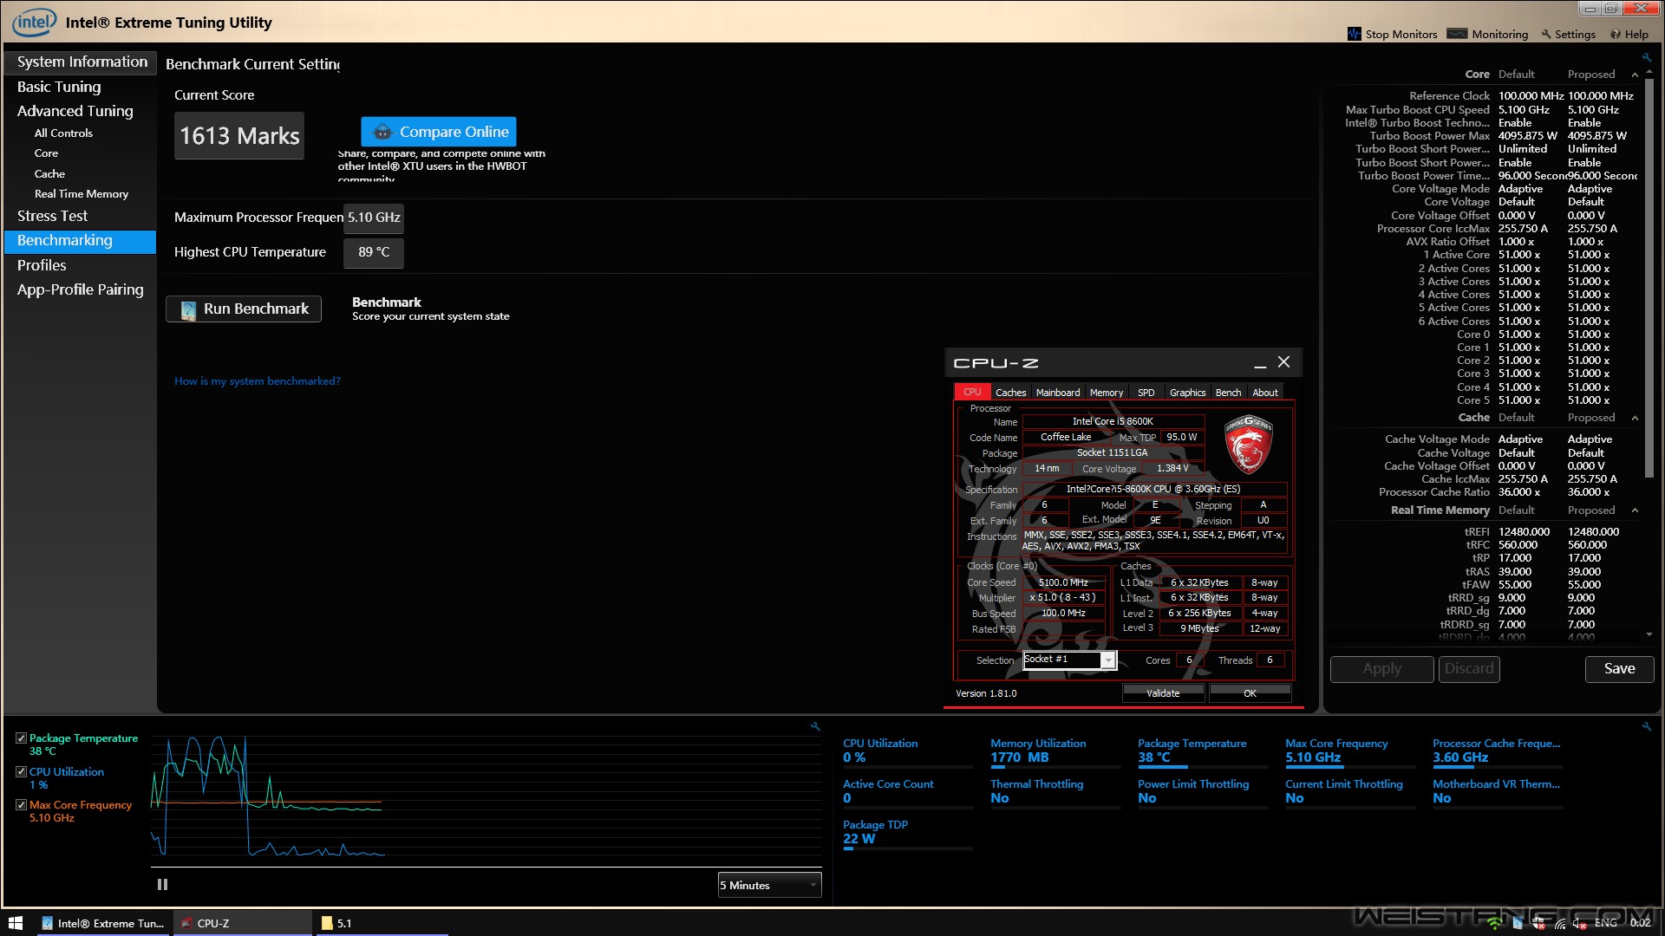Switch to Bench tab in CPU-Z

coord(1228,393)
